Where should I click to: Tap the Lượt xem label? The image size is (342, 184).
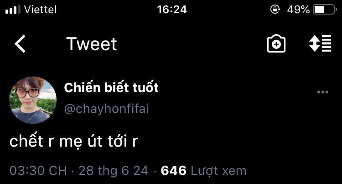[218, 171]
